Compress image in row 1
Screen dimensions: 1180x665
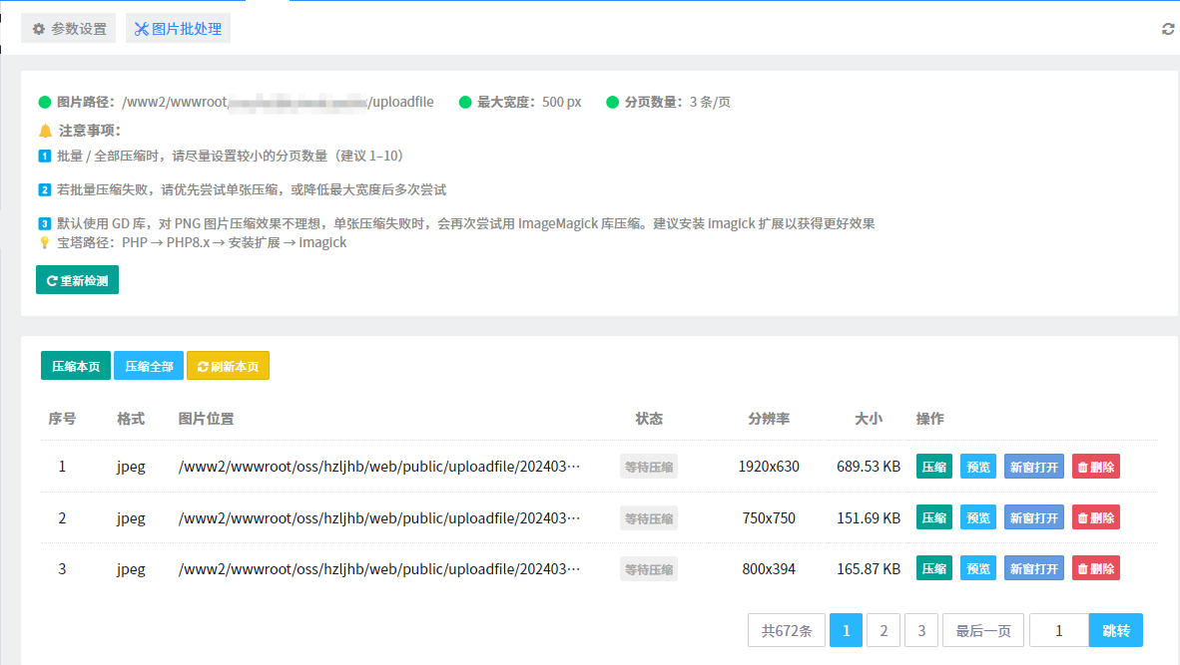click(933, 466)
